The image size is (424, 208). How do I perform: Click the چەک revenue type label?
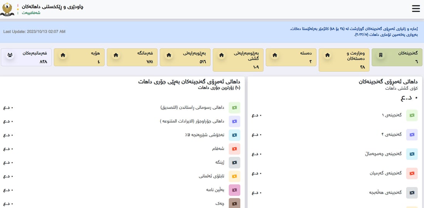[x=220, y=204]
